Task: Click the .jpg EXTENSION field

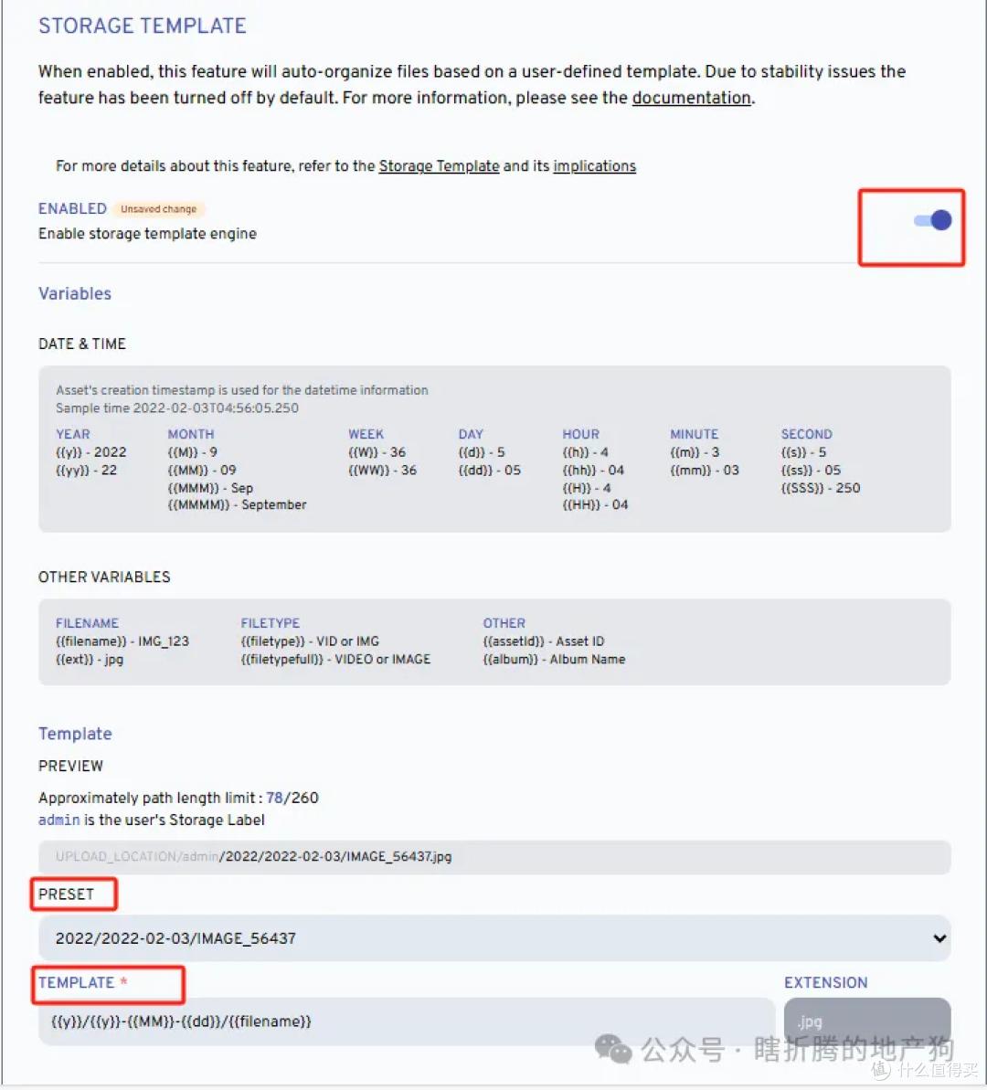Action: (865, 1021)
